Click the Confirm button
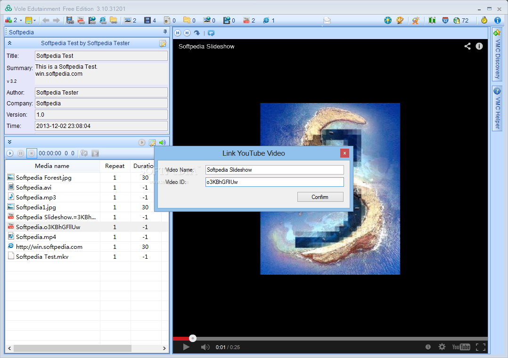 point(320,197)
